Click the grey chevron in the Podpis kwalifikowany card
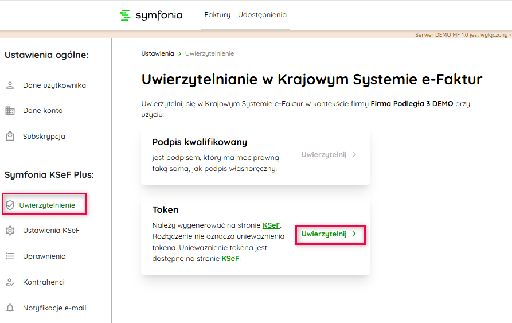The height and width of the screenshot is (323, 512). tap(354, 155)
